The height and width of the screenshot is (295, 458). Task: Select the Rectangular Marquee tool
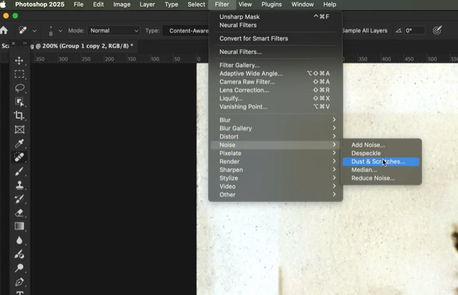(x=19, y=74)
